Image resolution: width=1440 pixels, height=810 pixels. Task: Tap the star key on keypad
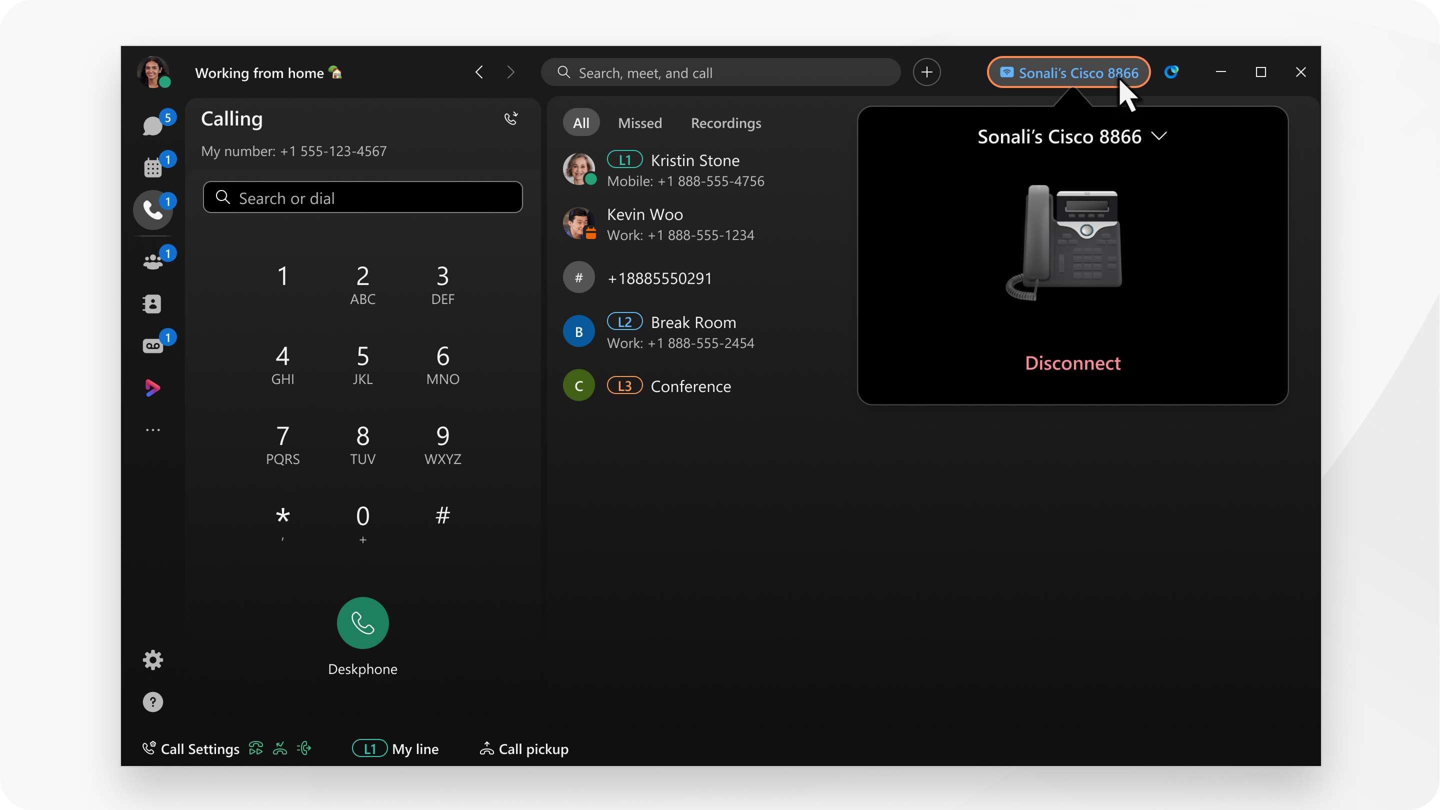[x=283, y=523]
